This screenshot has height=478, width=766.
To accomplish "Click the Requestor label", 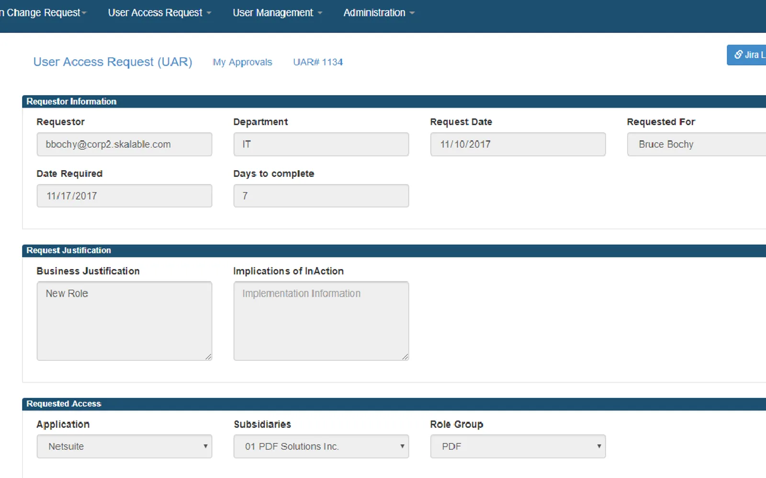I will click(60, 122).
